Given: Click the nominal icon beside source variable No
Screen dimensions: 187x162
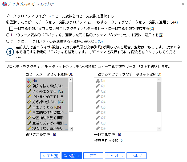Looking at the screenshot, I should (29, 81).
